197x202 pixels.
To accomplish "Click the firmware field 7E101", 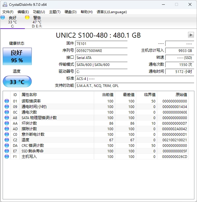I will 101,43.
